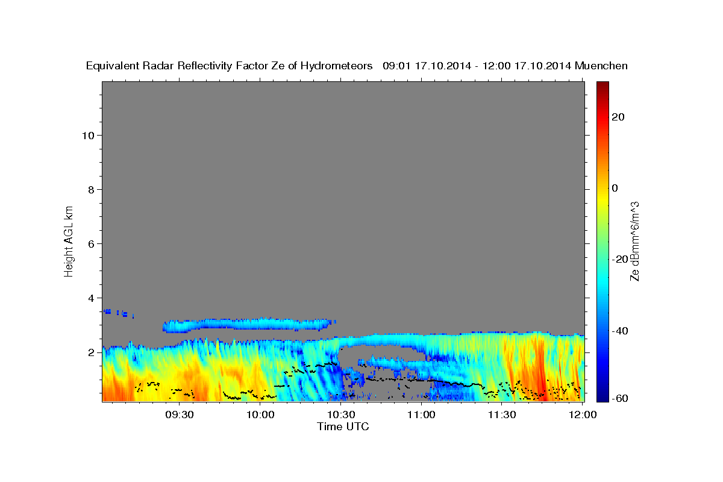The width and height of the screenshot is (723, 482).
Task: Click the height tick label '10'
Action: [90, 136]
